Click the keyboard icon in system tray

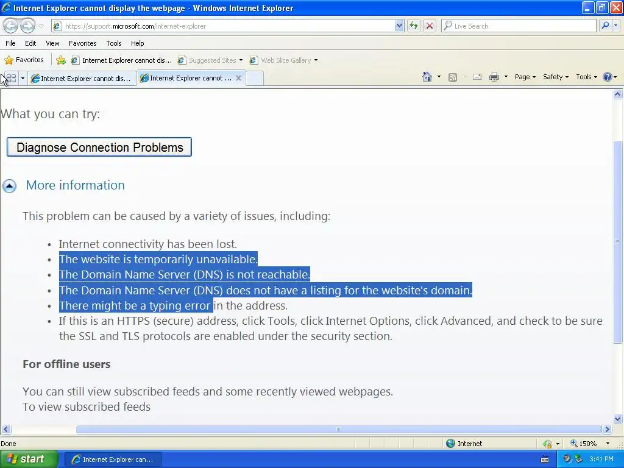coord(545,459)
